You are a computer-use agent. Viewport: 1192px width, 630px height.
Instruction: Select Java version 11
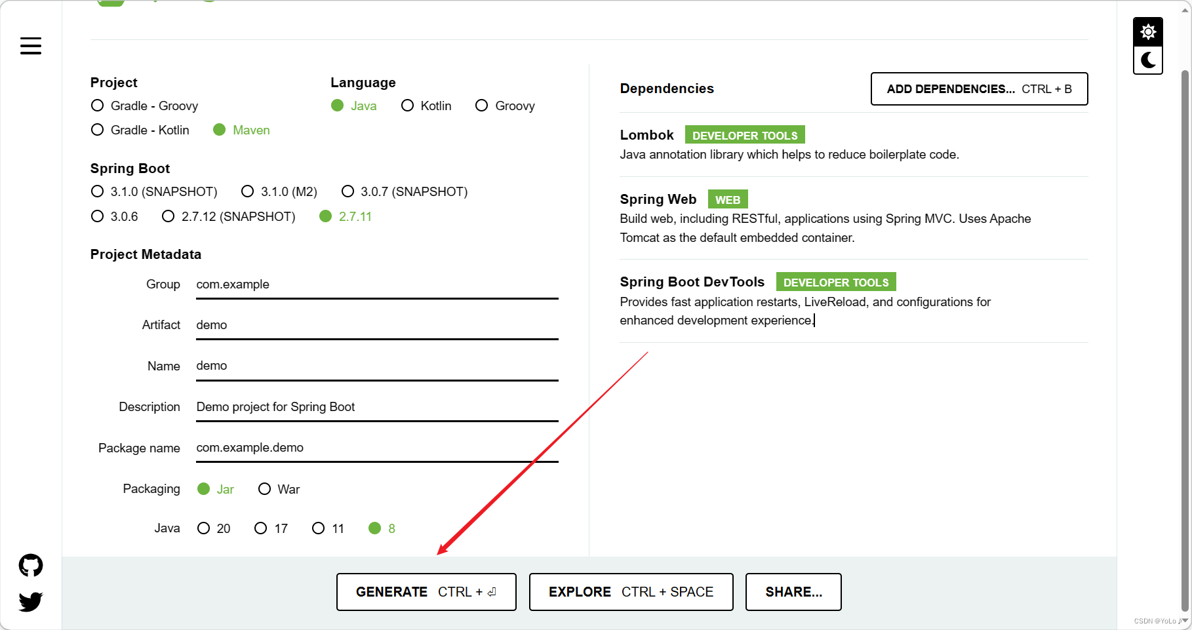(328, 528)
